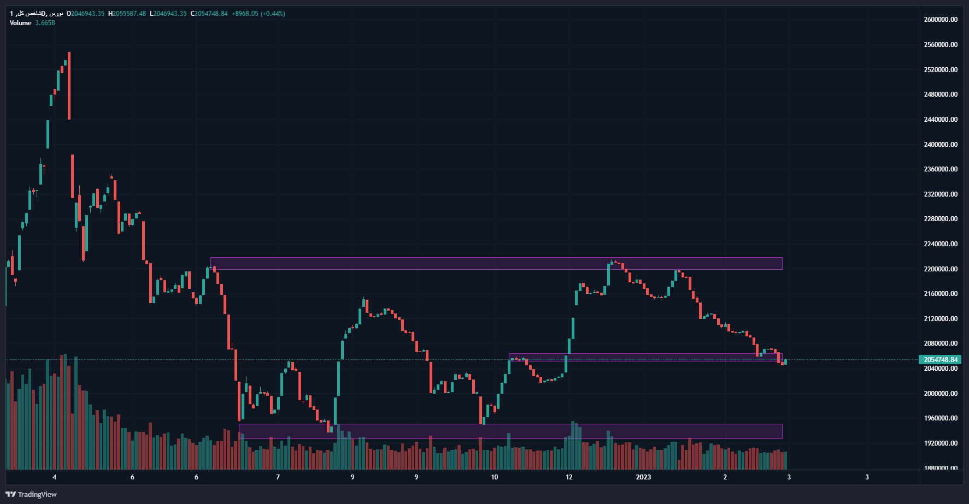Click the 2023 label on time axis
This screenshot has height=504, width=969.
pos(643,477)
